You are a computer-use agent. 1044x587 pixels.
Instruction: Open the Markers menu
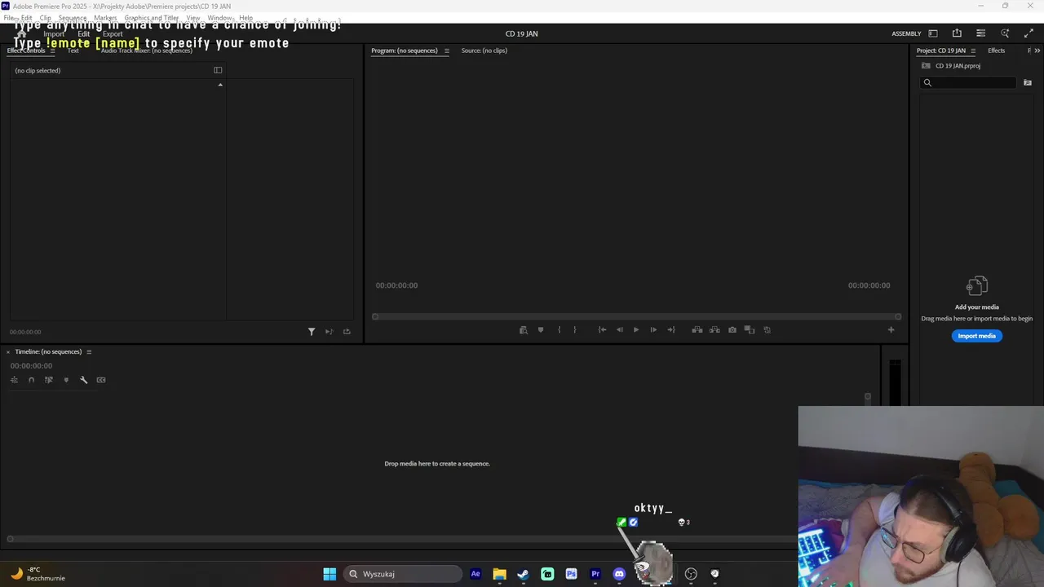coord(105,18)
